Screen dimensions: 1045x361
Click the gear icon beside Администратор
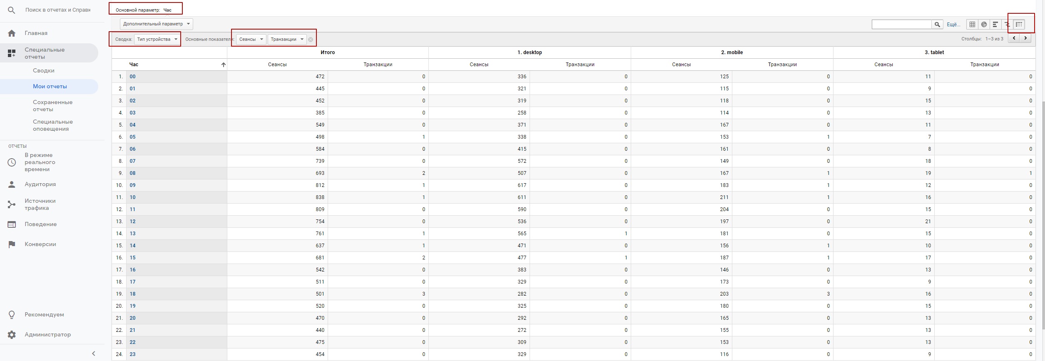(x=12, y=335)
